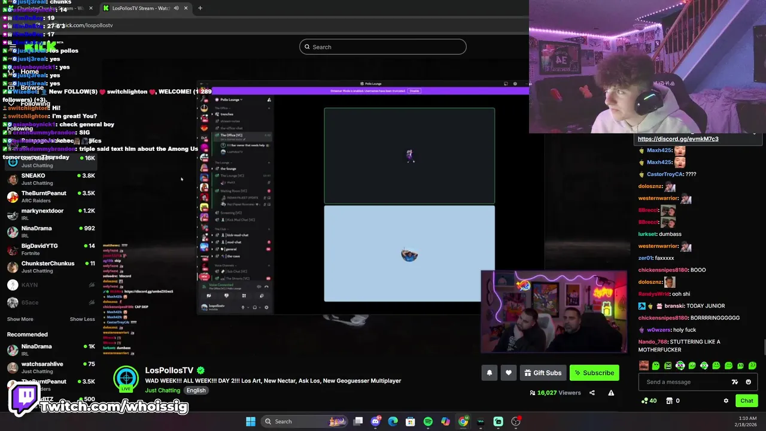Click the green Chat send button
Screen dimensions: 766x431
point(747,400)
